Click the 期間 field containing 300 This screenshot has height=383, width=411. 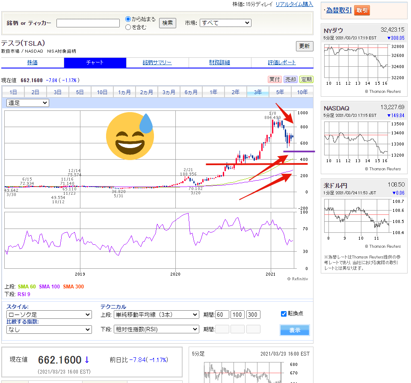click(x=254, y=315)
